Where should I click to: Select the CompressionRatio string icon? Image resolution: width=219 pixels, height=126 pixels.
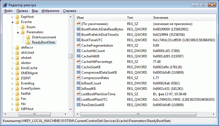(x=78, y=78)
